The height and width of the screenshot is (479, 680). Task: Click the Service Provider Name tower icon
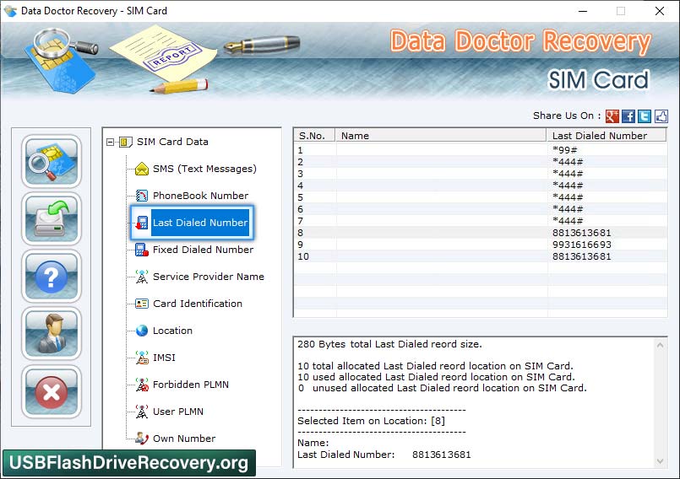tap(142, 277)
